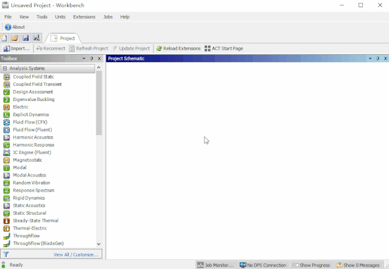Close the Toolbox panel
The image size is (389, 269).
pyautogui.click(x=99, y=58)
